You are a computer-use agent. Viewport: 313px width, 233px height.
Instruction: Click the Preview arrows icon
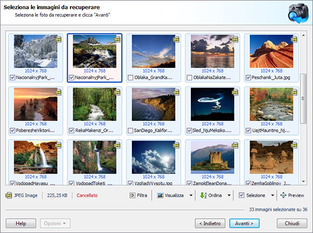(x=283, y=195)
